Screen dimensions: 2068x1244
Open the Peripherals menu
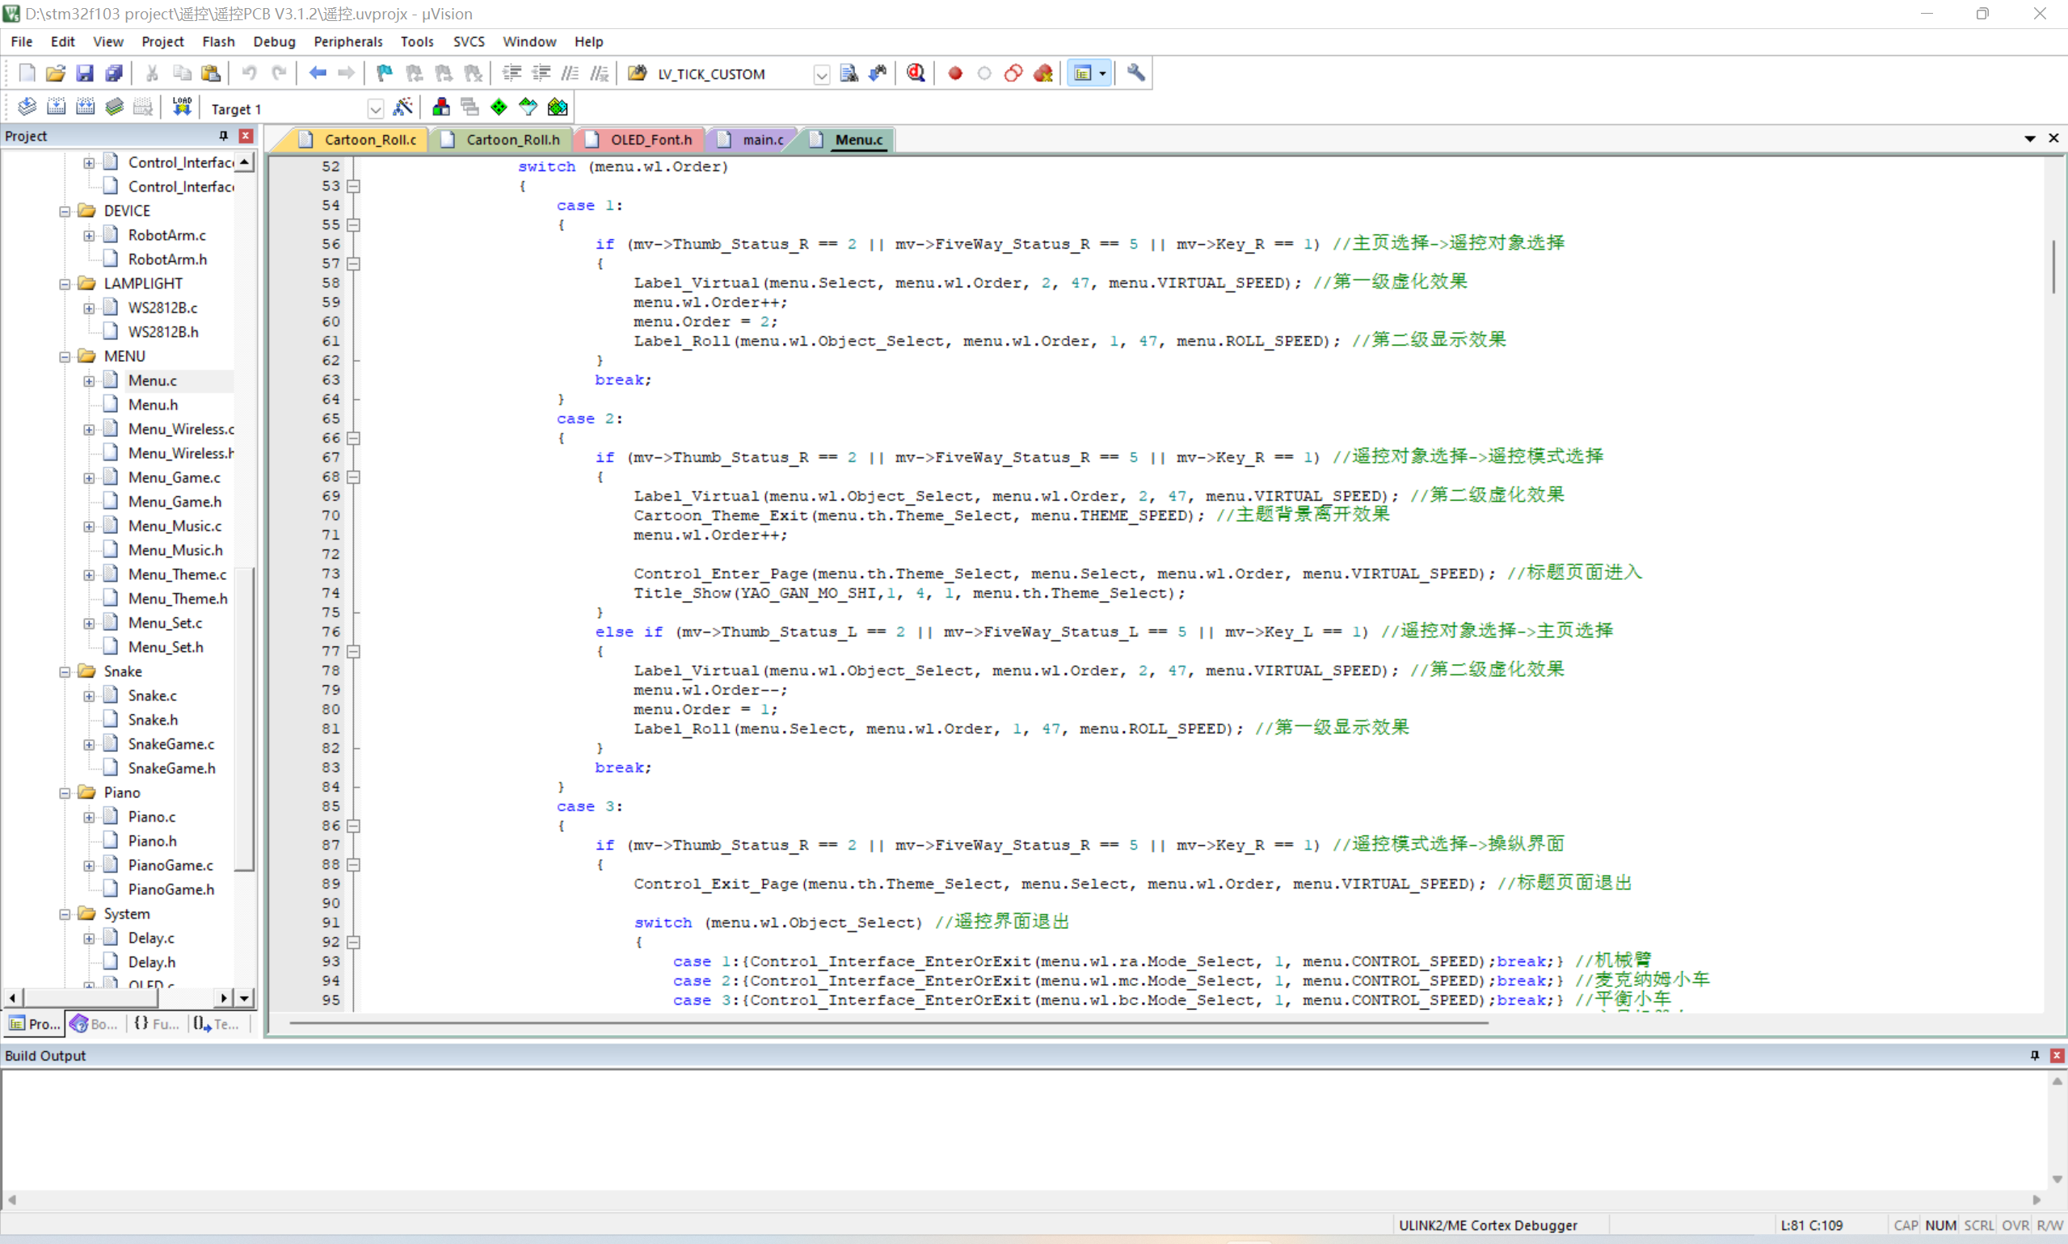[x=348, y=41]
